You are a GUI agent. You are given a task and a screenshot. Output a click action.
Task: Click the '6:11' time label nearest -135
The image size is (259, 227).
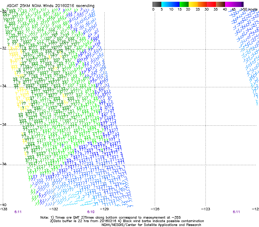point(18,212)
